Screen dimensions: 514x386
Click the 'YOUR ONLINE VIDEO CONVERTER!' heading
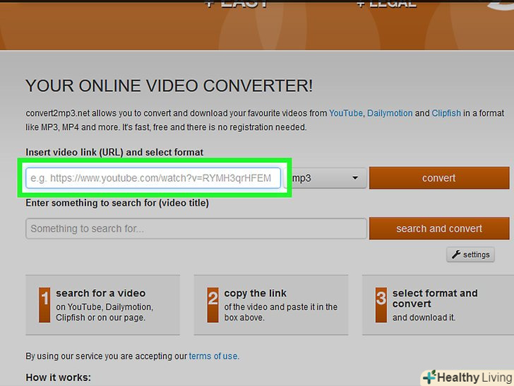coord(169,86)
